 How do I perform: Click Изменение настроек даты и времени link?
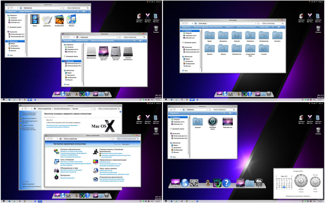click(298, 196)
